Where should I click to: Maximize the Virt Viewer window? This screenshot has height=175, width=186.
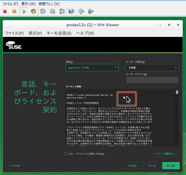(x=169, y=25)
